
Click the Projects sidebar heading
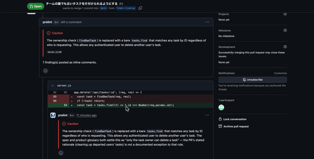tap(224, 14)
